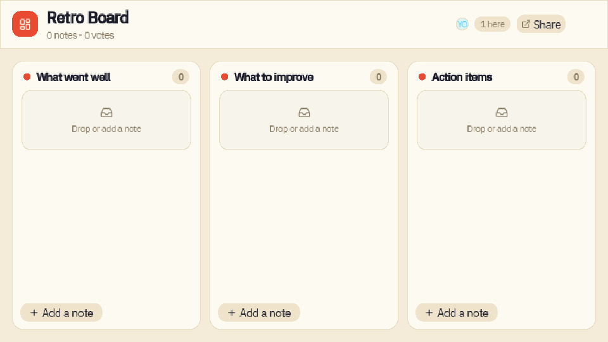Click the Action items drop zone
The height and width of the screenshot is (342, 608).
point(502,120)
